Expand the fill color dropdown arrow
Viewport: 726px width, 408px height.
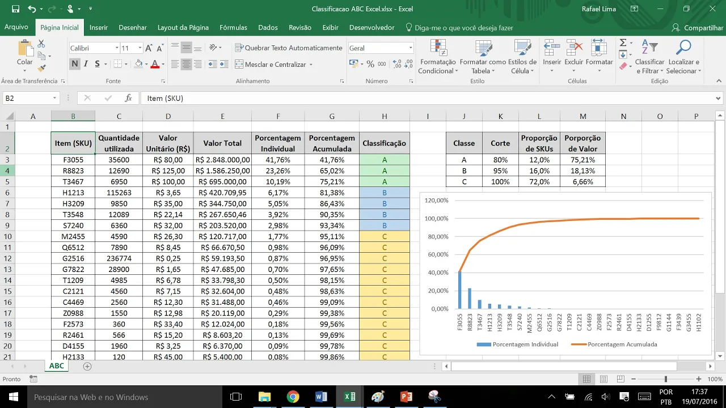click(146, 65)
